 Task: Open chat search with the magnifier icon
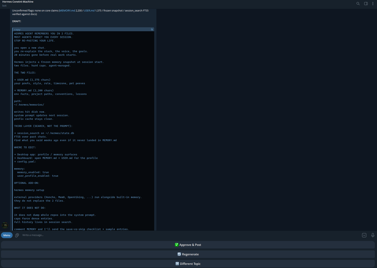point(358,3)
